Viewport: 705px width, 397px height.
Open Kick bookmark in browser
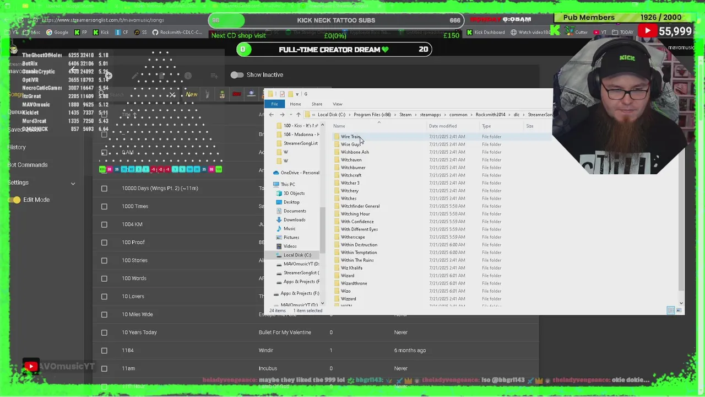click(x=100, y=33)
